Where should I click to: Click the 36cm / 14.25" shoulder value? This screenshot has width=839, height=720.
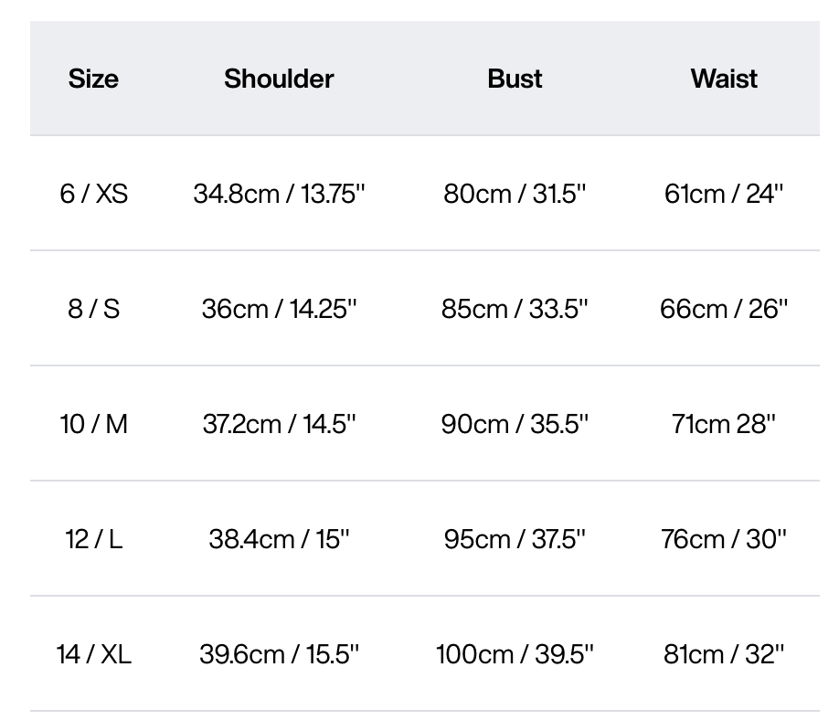(279, 309)
